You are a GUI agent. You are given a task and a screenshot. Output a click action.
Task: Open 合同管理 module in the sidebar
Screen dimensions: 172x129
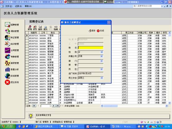[x=12, y=50]
